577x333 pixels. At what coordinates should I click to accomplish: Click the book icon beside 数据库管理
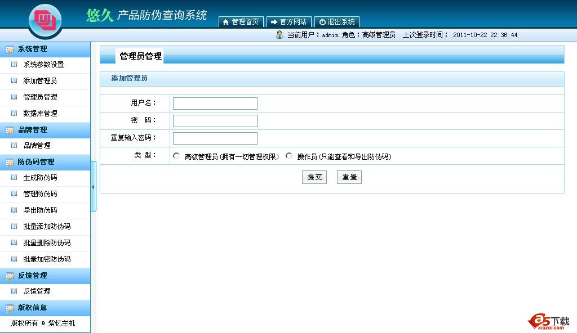coord(14,113)
